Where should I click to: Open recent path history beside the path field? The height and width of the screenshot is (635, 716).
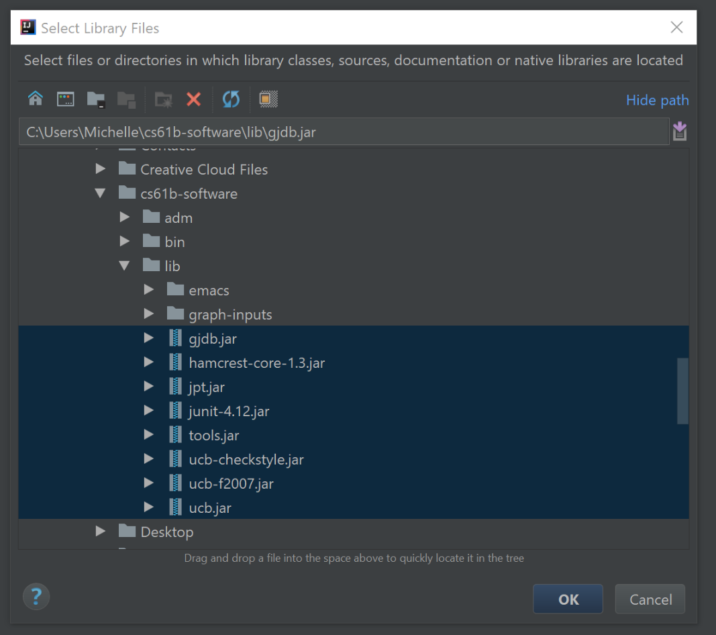click(x=680, y=132)
